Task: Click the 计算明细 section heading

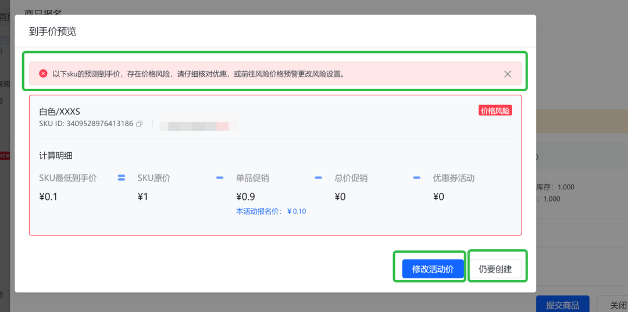Action: pos(55,156)
